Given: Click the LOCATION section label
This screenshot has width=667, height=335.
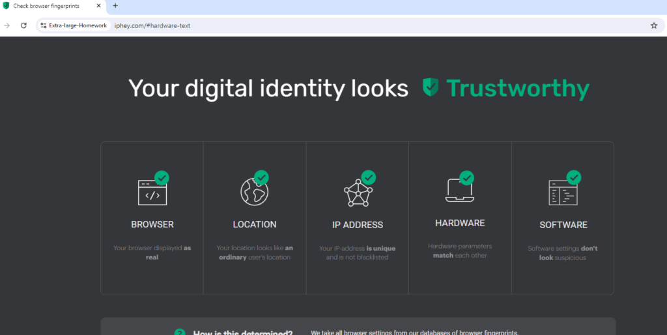Looking at the screenshot, I should 255,224.
